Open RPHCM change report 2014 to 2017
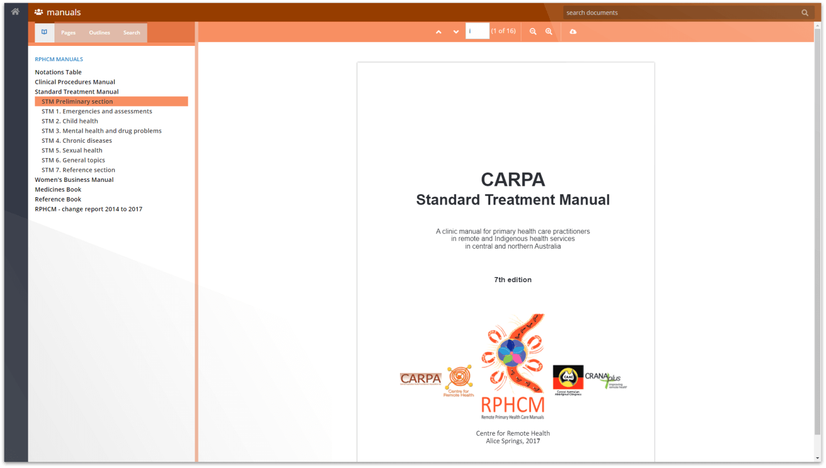The height and width of the screenshot is (468, 826). (x=88, y=209)
